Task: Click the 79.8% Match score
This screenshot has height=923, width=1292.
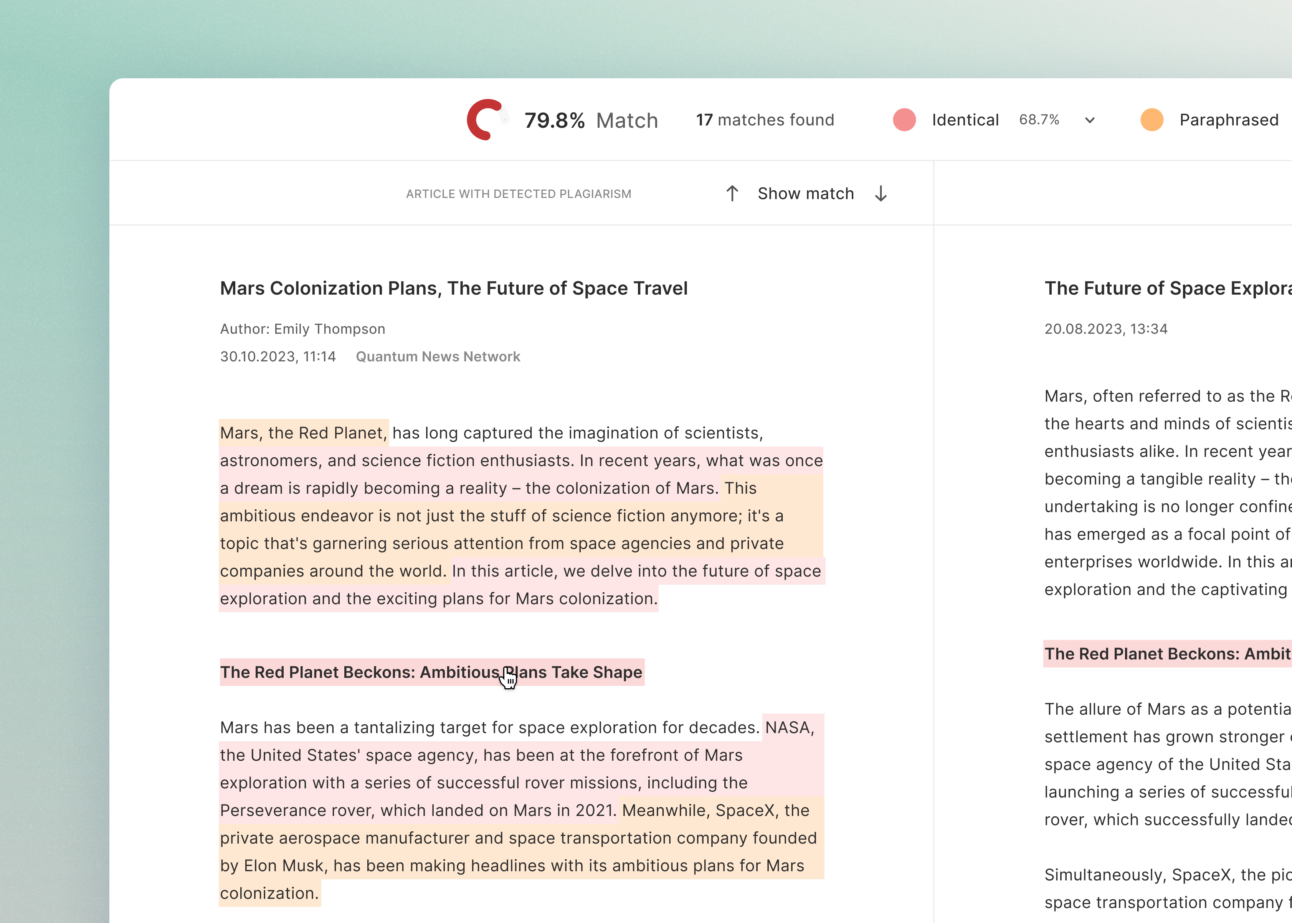Action: pyautogui.click(x=591, y=120)
